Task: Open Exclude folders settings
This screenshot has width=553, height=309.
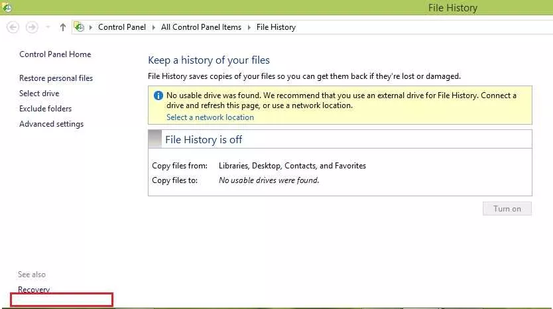Action: click(46, 109)
